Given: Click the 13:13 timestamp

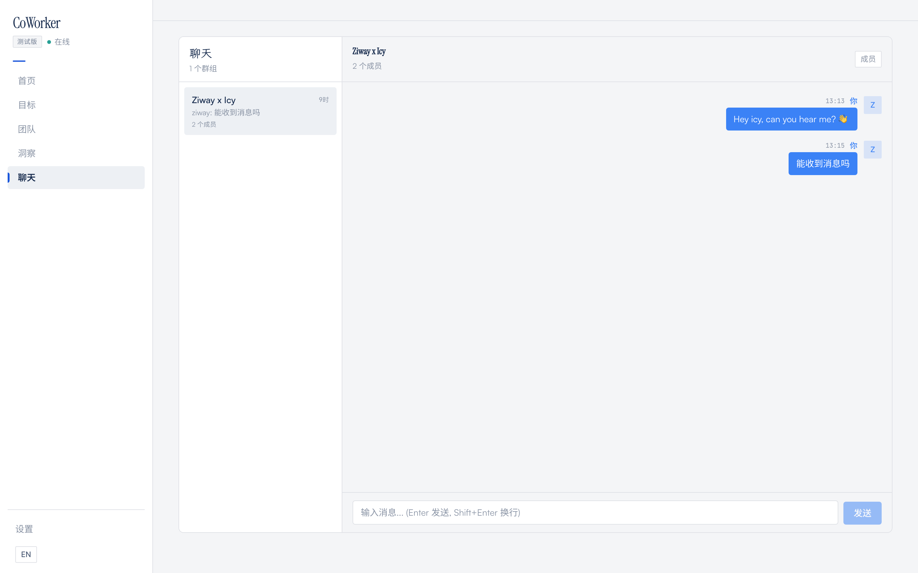Looking at the screenshot, I should [834, 101].
